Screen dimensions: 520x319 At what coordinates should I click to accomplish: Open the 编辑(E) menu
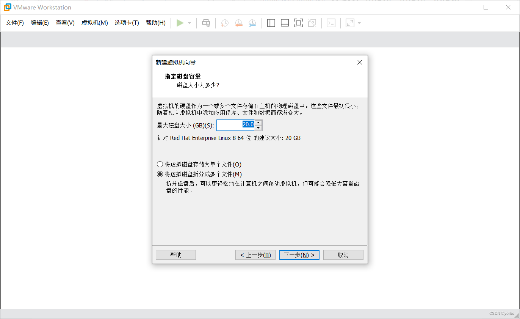tap(40, 23)
